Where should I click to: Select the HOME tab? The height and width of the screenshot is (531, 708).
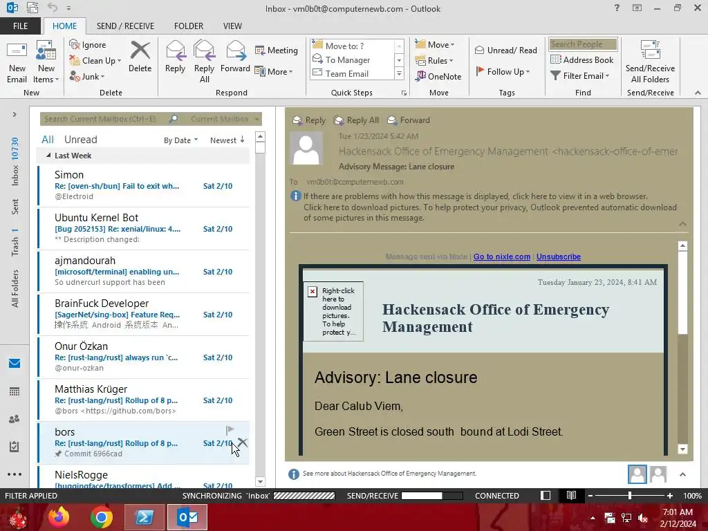[64, 26]
